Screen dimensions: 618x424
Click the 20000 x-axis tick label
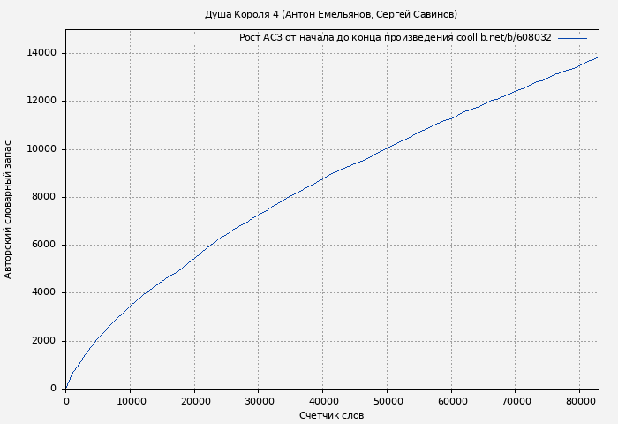194,401
